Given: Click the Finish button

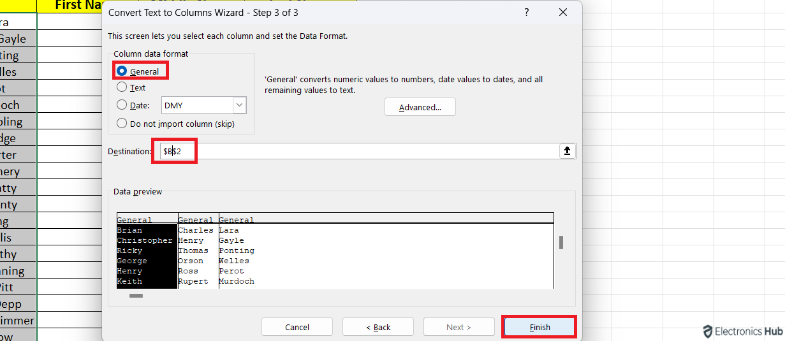Looking at the screenshot, I should [x=539, y=327].
